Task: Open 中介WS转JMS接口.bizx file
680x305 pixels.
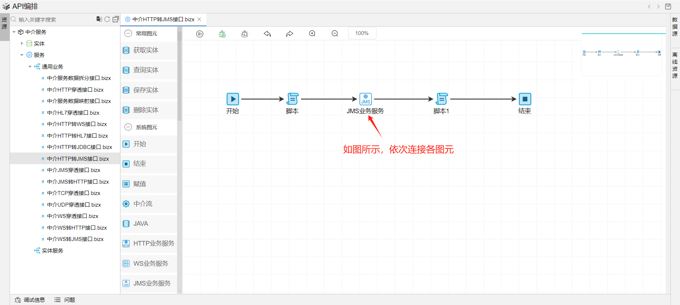Action: [75, 239]
